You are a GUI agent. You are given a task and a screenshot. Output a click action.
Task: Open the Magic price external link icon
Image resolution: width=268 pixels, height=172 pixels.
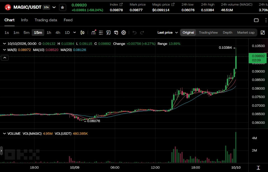173,4
